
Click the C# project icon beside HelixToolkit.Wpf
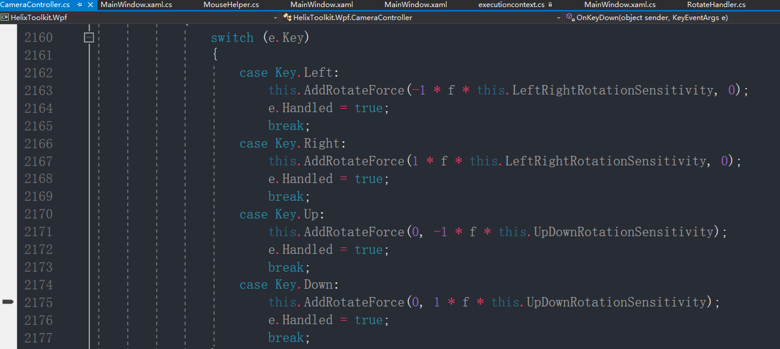5,18
